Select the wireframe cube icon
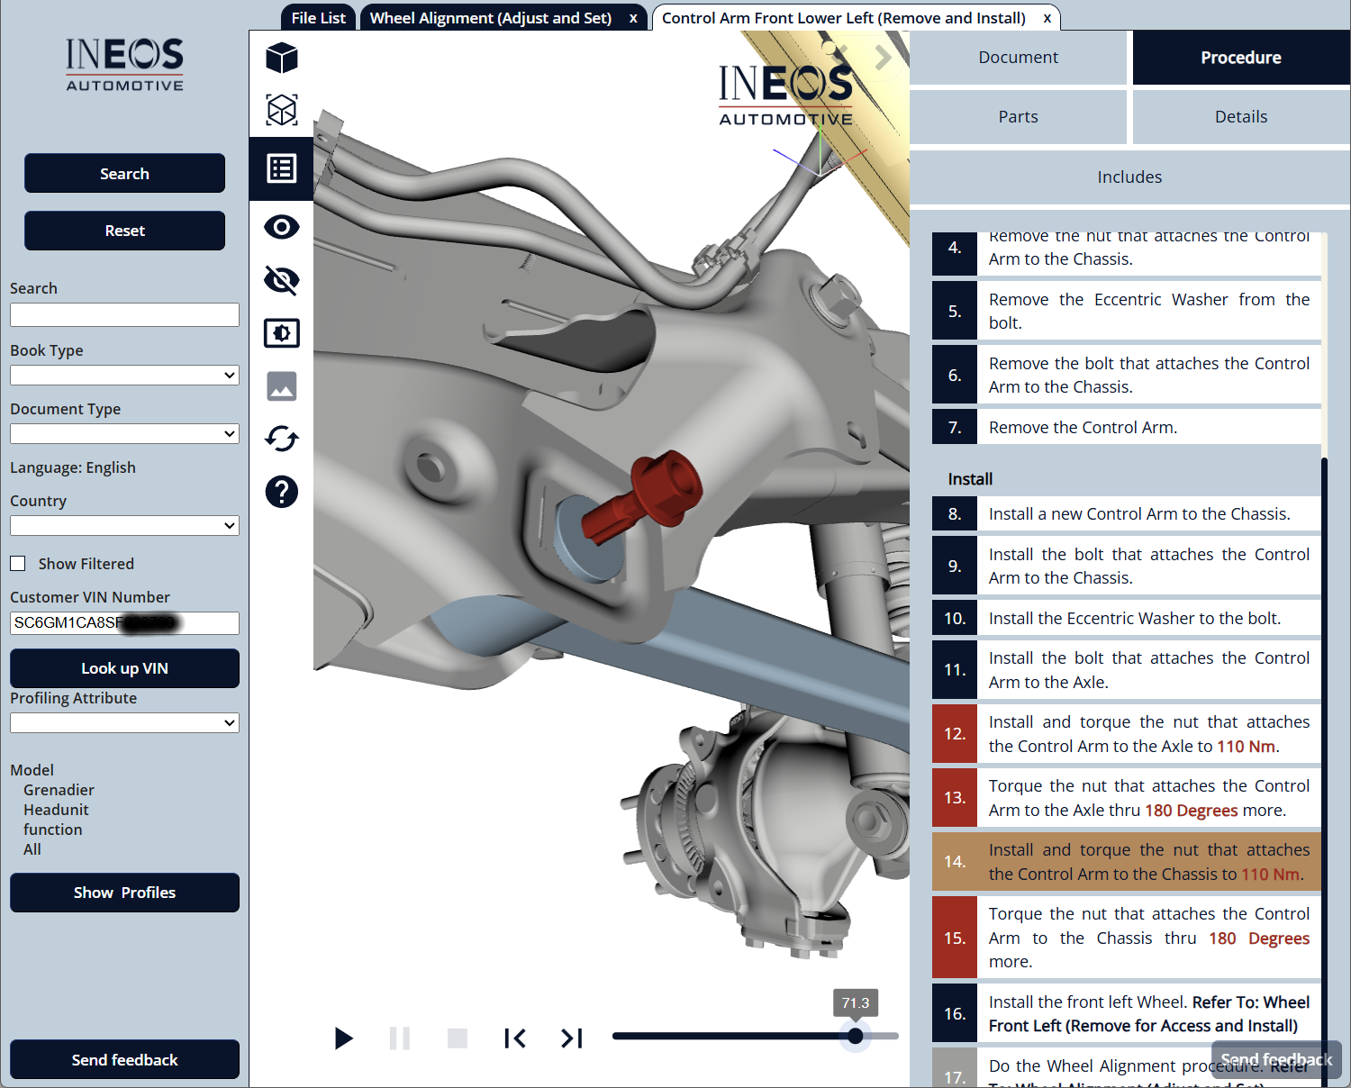The width and height of the screenshot is (1351, 1088). coord(282,110)
